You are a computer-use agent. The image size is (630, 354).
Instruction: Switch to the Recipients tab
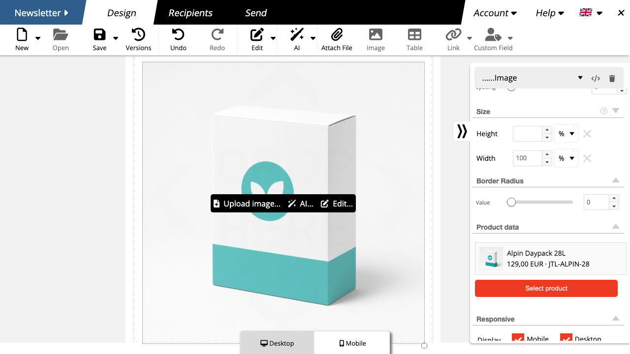pyautogui.click(x=190, y=13)
